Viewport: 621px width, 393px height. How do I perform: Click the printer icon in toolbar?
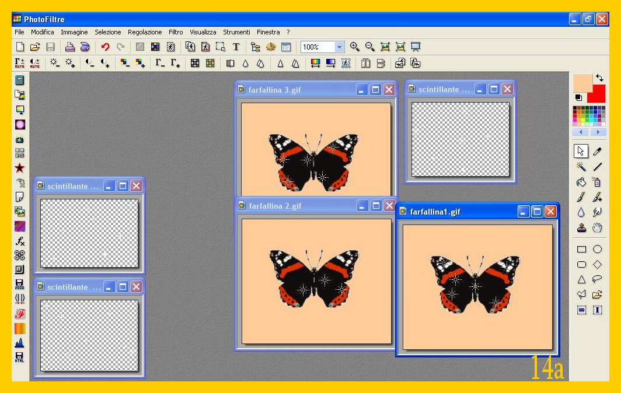pyautogui.click(x=69, y=47)
